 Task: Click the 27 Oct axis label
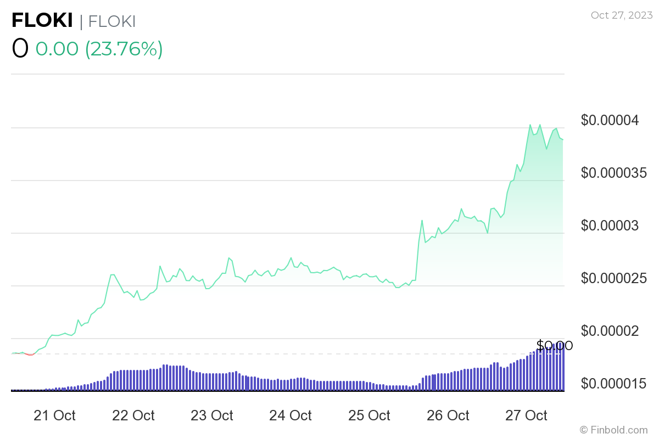pyautogui.click(x=526, y=415)
